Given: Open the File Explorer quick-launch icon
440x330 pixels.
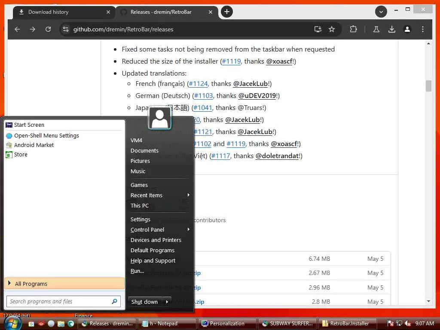Looking at the screenshot, I should [61, 324].
